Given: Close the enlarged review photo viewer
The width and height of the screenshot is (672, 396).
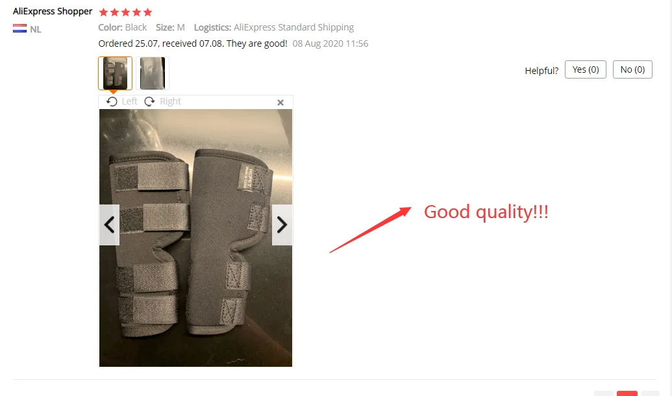Looking at the screenshot, I should [280, 103].
